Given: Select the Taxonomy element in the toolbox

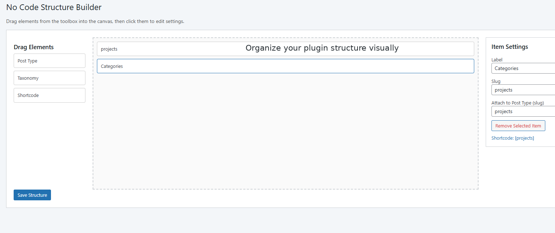Looking at the screenshot, I should [49, 78].
